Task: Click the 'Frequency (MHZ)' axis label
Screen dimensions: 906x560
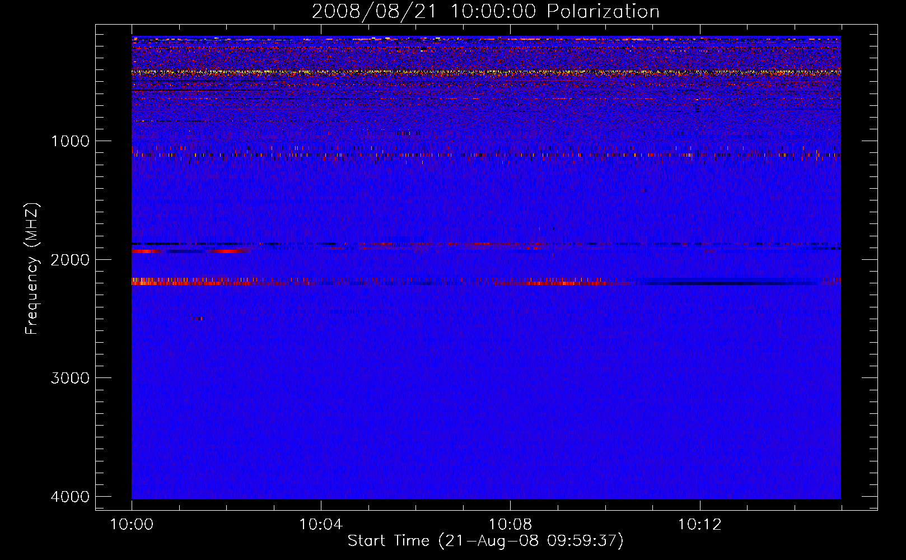Action: (x=32, y=269)
